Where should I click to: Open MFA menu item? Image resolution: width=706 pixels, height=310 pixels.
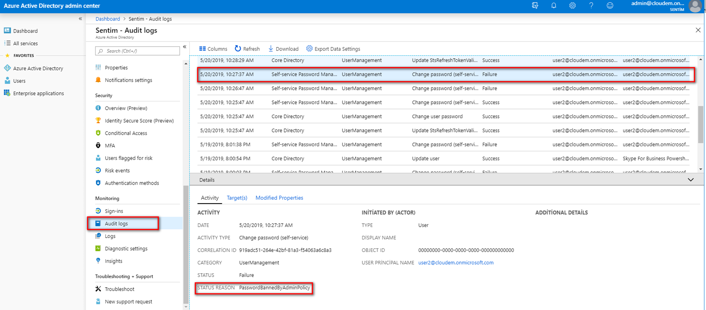coord(110,145)
